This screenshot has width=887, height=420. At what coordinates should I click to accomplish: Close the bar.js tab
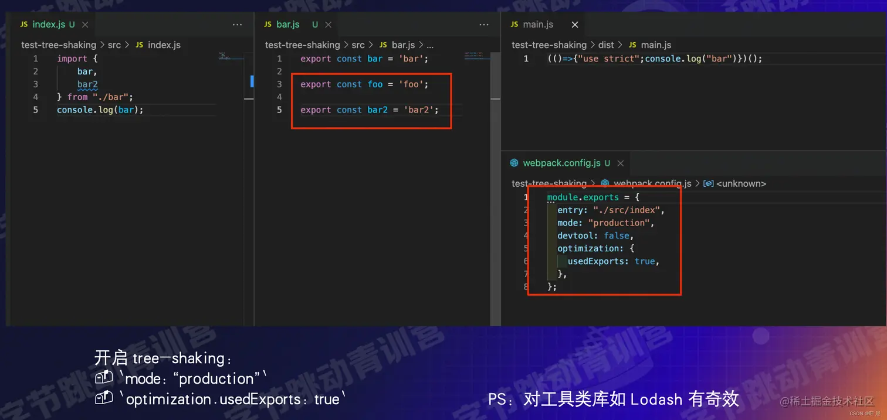[x=328, y=25]
